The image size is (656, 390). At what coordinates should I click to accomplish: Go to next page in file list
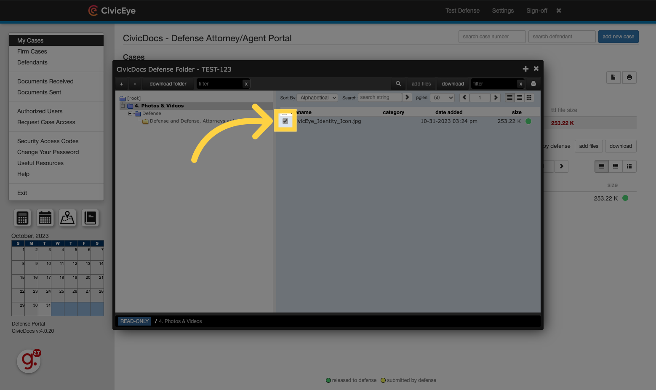pyautogui.click(x=496, y=98)
